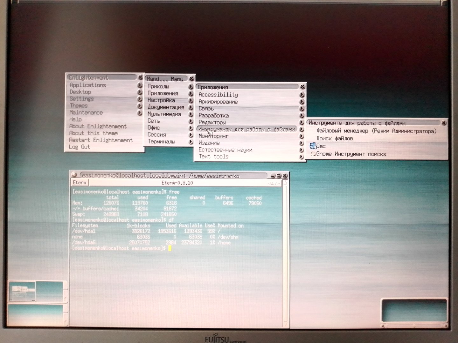
Task: Open Сессия in the Mandrake menu
Action: pos(156,135)
